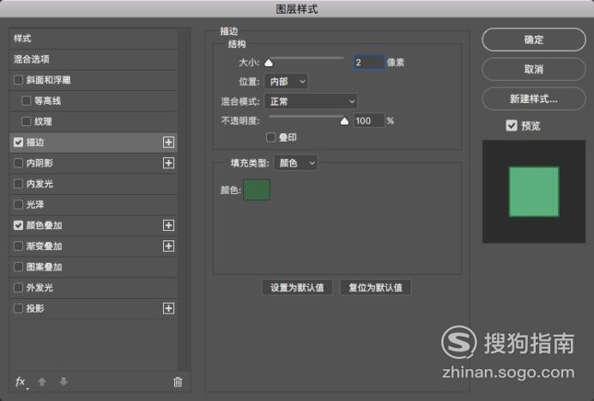Screen dimensions: 594x401
Task: Focus the 大小 pixel value field
Action: tap(368, 62)
